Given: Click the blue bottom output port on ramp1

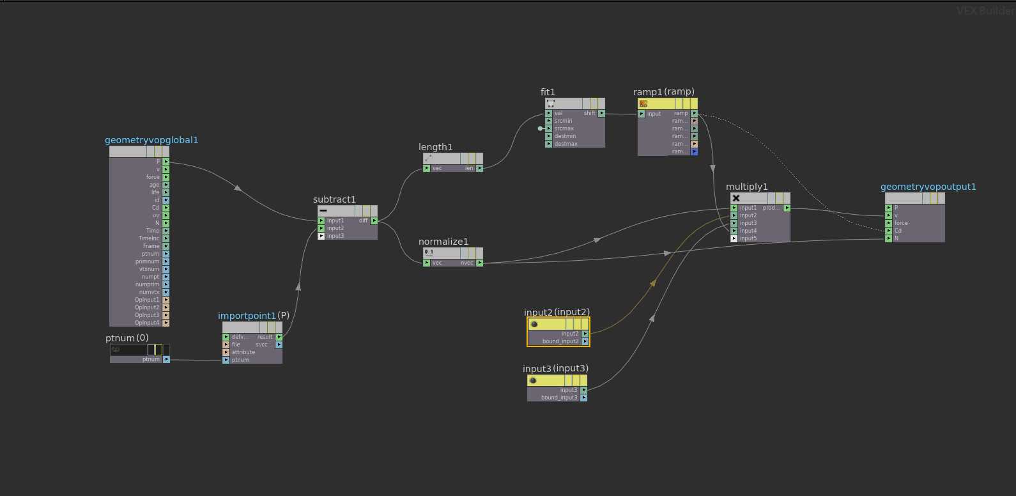Looking at the screenshot, I should 694,151.
